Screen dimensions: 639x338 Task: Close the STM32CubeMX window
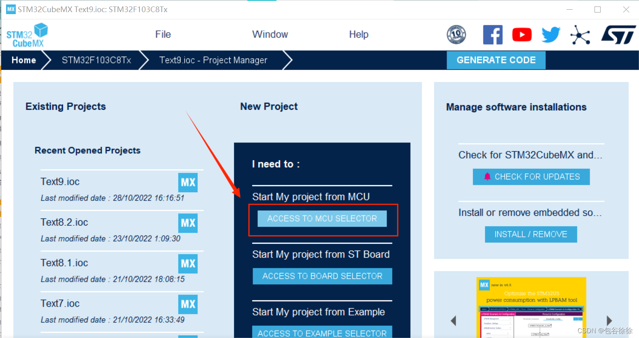(626, 9)
